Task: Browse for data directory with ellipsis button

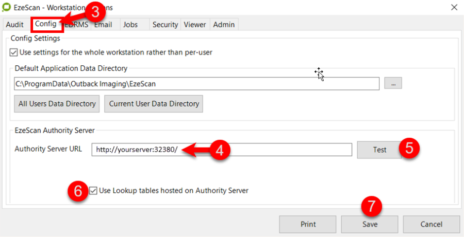Action: point(393,83)
